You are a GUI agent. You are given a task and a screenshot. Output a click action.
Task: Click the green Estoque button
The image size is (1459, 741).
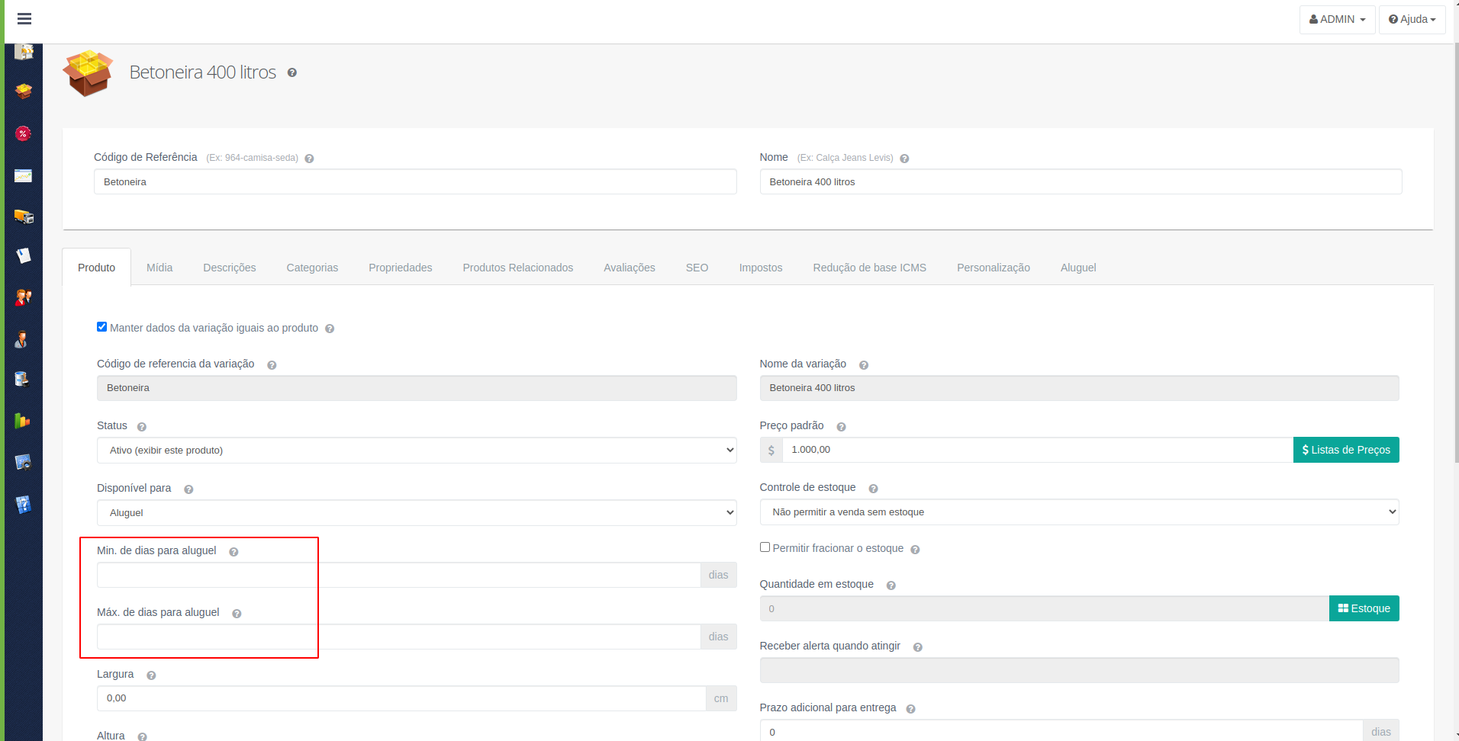coord(1364,608)
